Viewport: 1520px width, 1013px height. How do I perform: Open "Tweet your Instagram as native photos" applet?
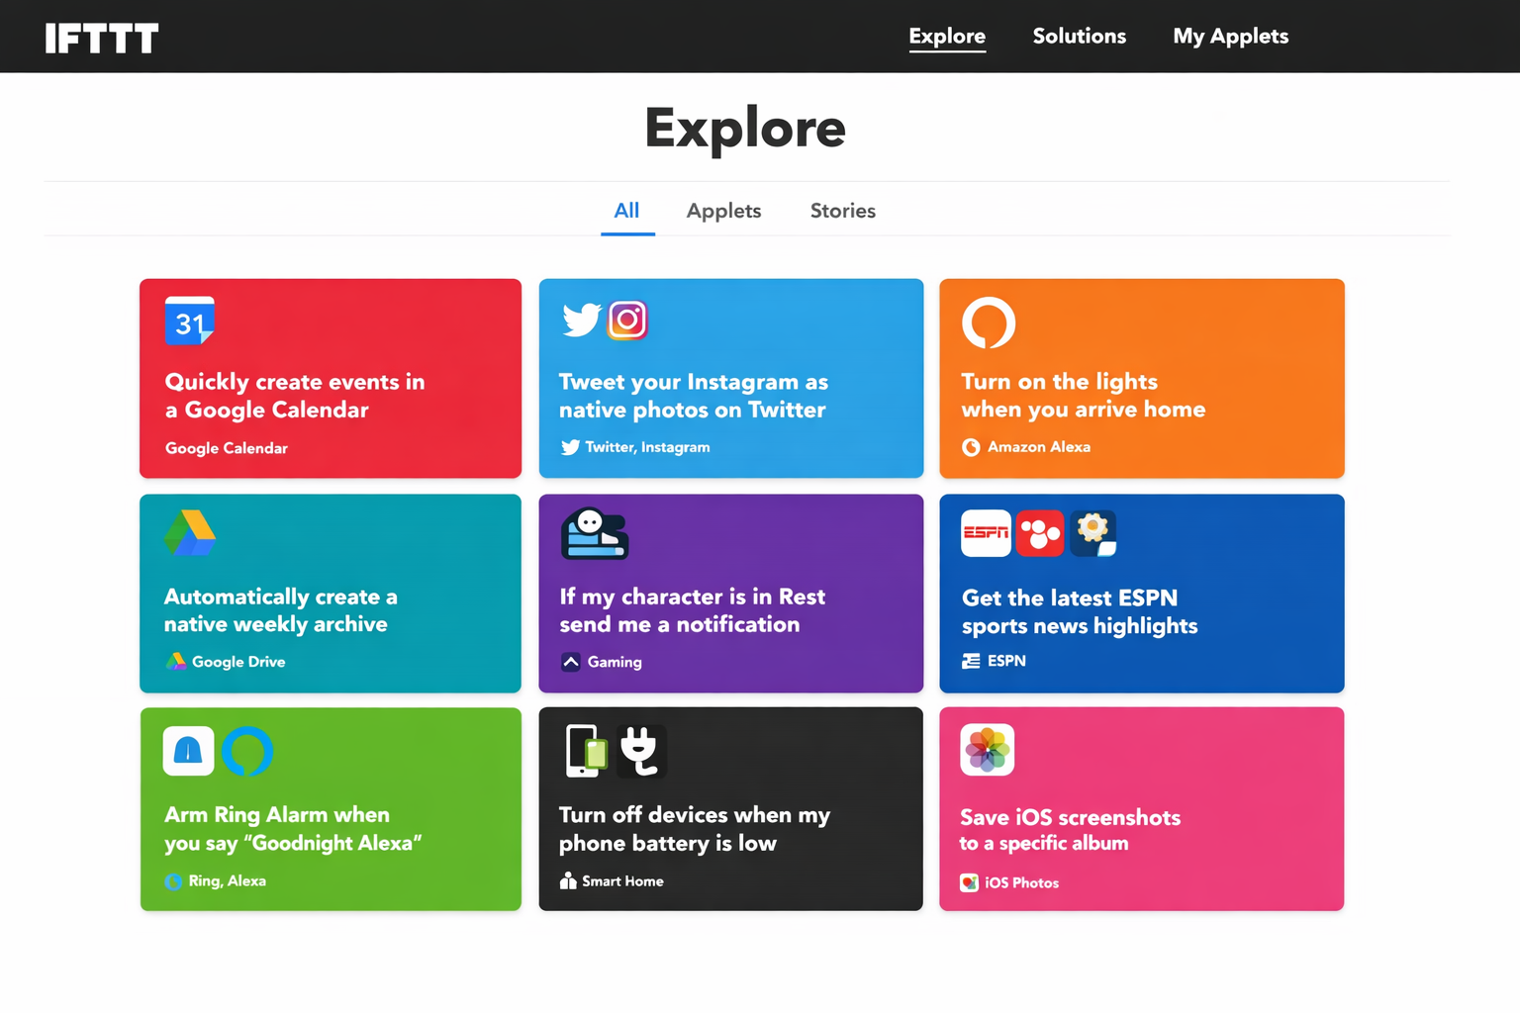pyautogui.click(x=731, y=378)
